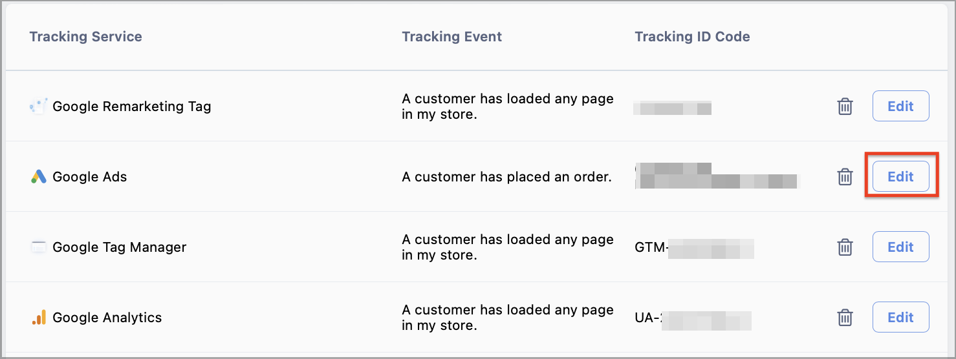Click the Tracking Event column header
The width and height of the screenshot is (956, 359).
(451, 37)
